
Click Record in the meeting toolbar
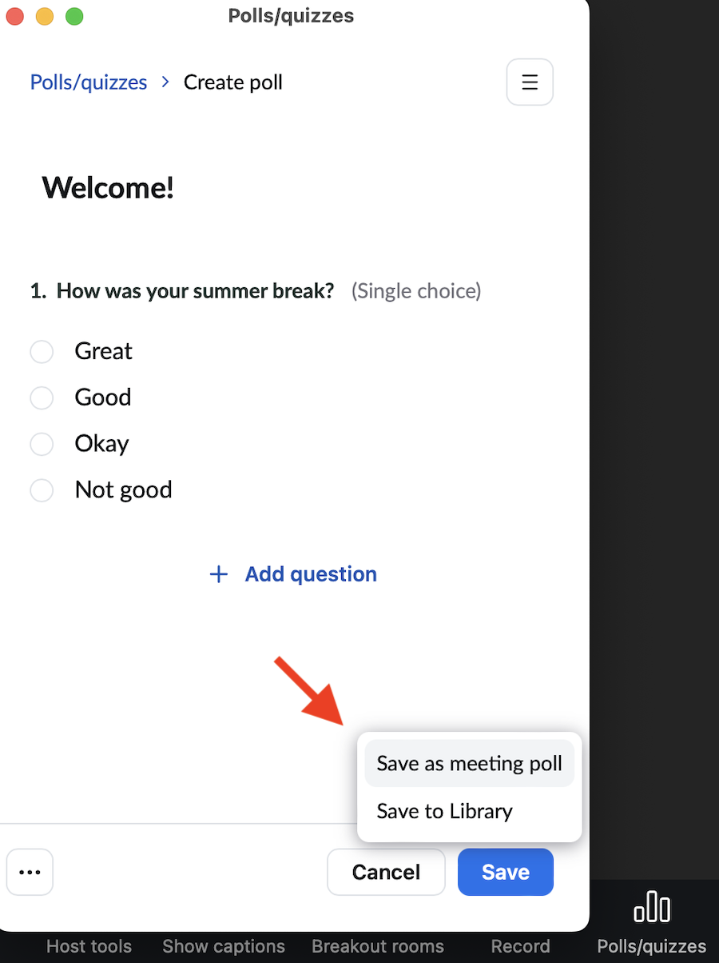520,946
